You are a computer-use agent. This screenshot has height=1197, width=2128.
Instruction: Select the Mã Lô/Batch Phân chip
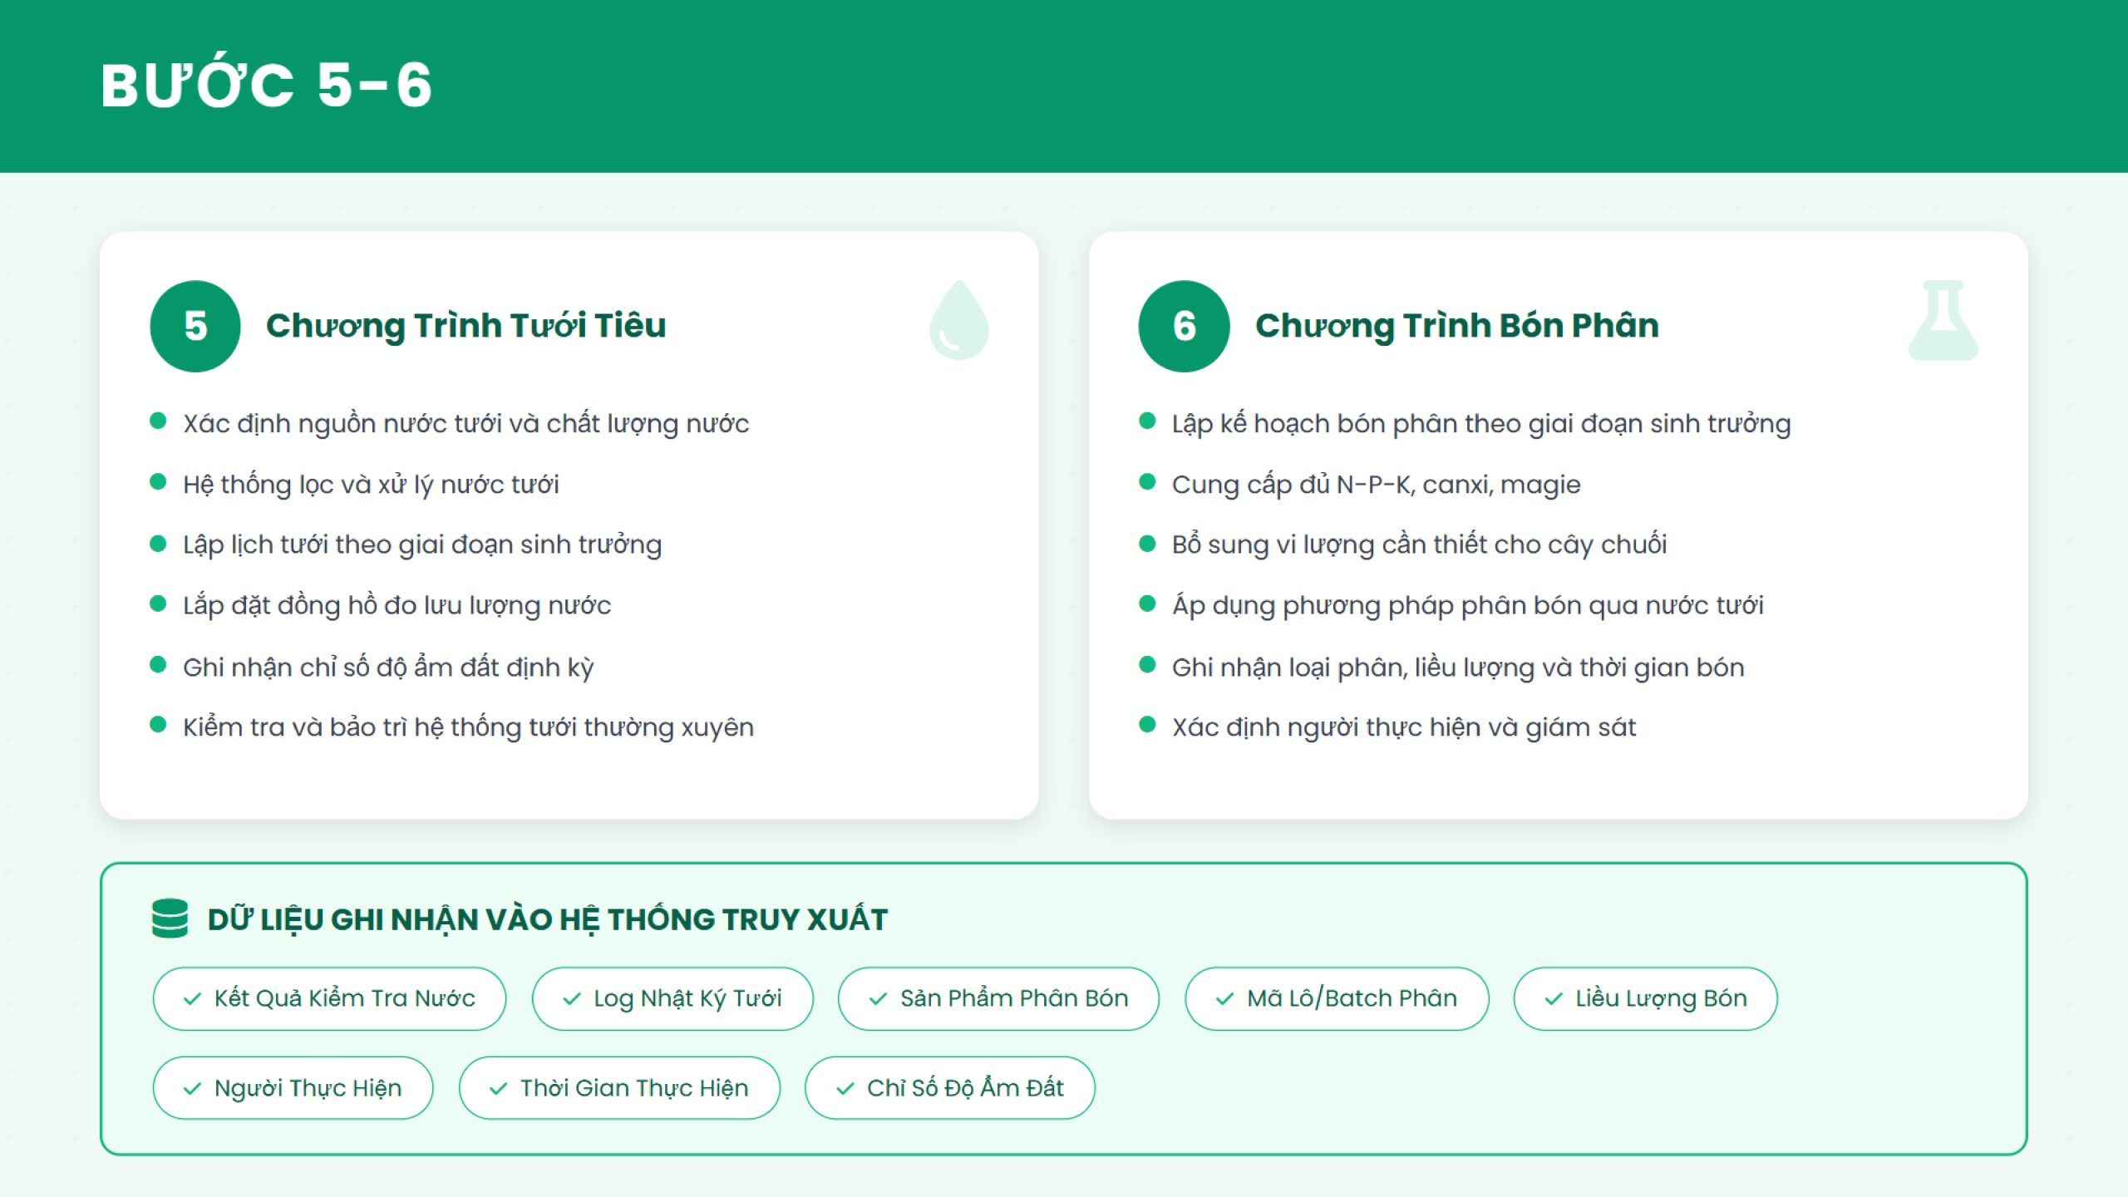click(1336, 998)
